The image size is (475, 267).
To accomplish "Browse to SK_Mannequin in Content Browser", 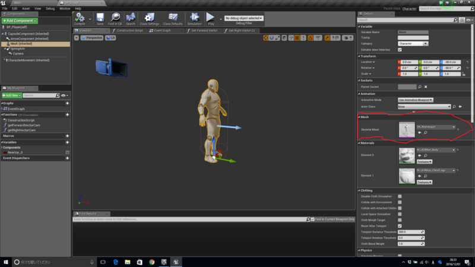I will [x=426, y=132].
